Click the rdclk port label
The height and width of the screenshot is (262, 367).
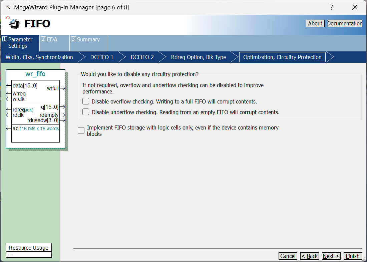click(x=18, y=115)
